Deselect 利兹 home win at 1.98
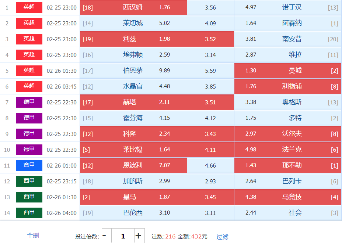Viewport: 342px width, 244px height. coord(133,39)
